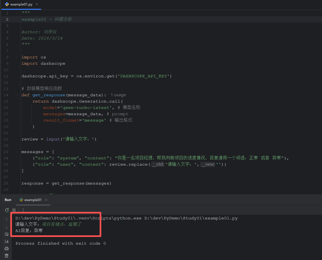Select the example01 run tab

[33, 200]
